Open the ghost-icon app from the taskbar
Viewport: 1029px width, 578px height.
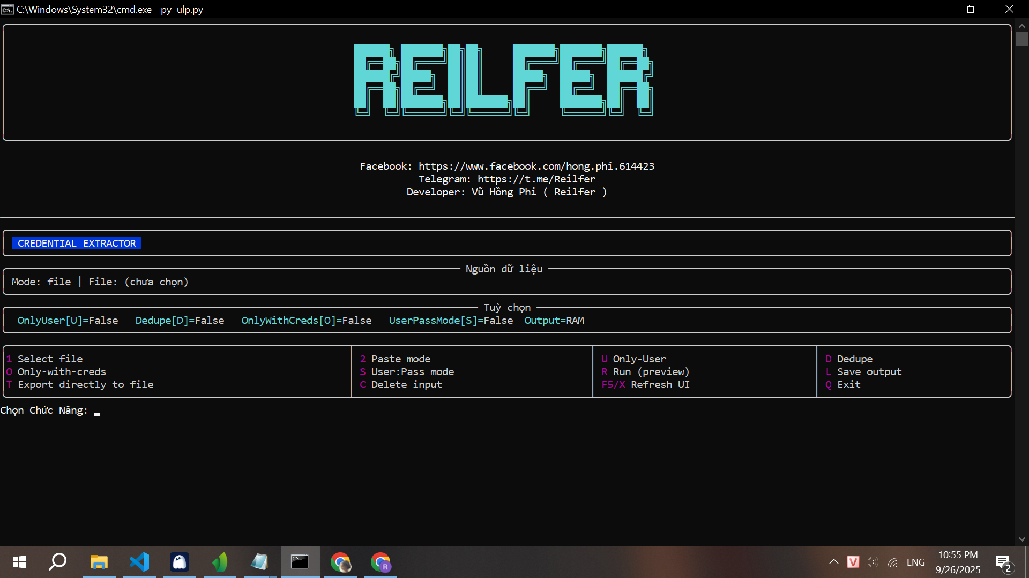click(180, 562)
